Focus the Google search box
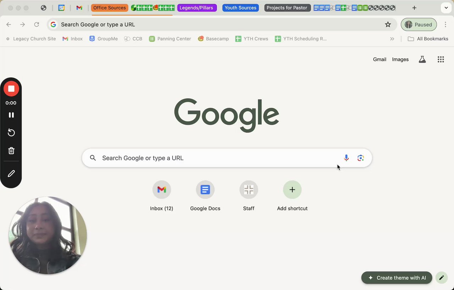 pos(227,158)
